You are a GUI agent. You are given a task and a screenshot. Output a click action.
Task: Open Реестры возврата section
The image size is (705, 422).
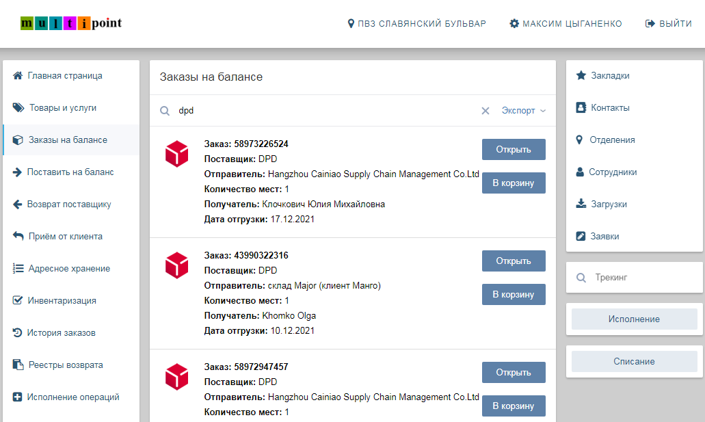coord(71,365)
